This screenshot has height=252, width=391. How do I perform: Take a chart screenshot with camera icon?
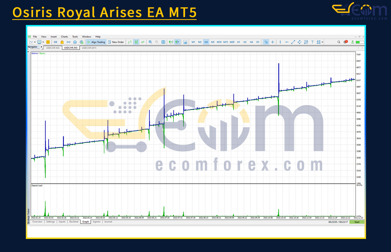pyautogui.click(x=185, y=42)
